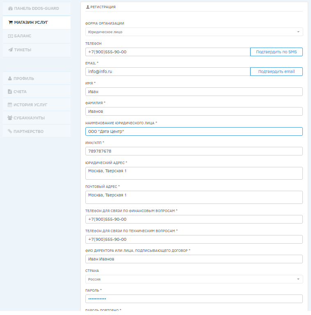Click the calendar icon beside История услуг
The image size is (311, 315).
pos(10,105)
